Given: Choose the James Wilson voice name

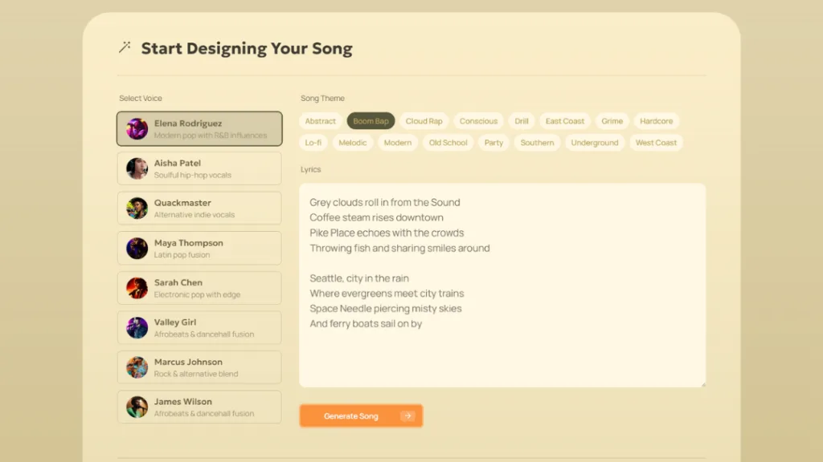Looking at the screenshot, I should coord(182,402).
